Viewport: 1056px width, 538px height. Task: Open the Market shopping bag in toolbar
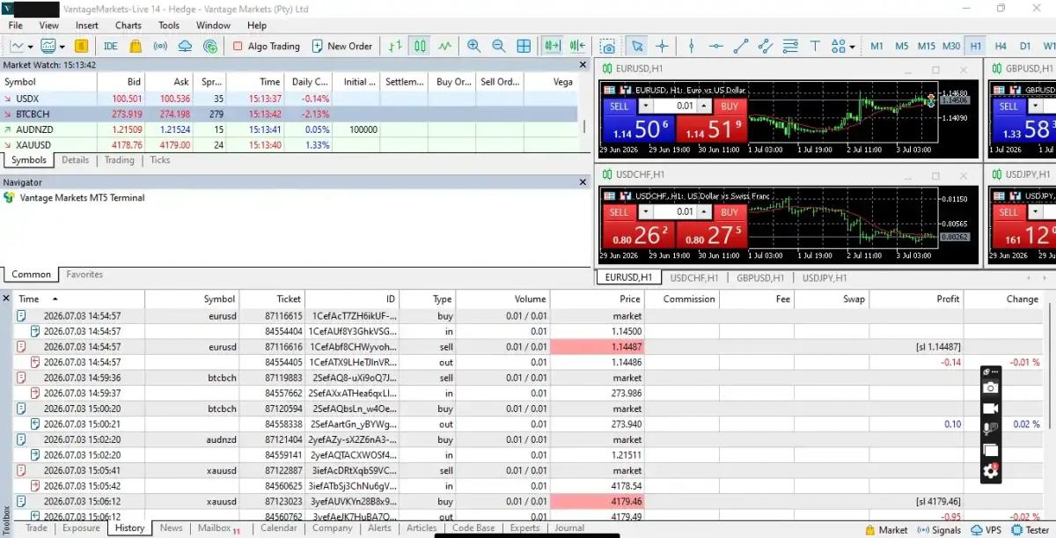[x=136, y=46]
